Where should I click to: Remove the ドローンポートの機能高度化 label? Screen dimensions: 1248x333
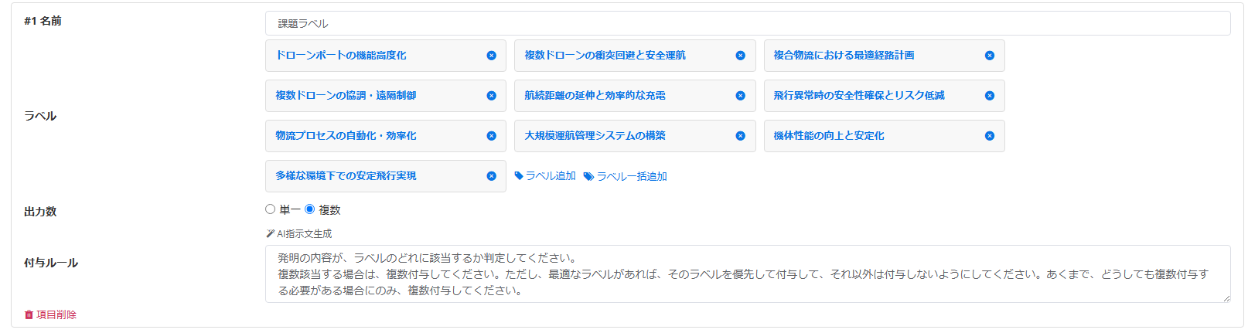coord(491,56)
